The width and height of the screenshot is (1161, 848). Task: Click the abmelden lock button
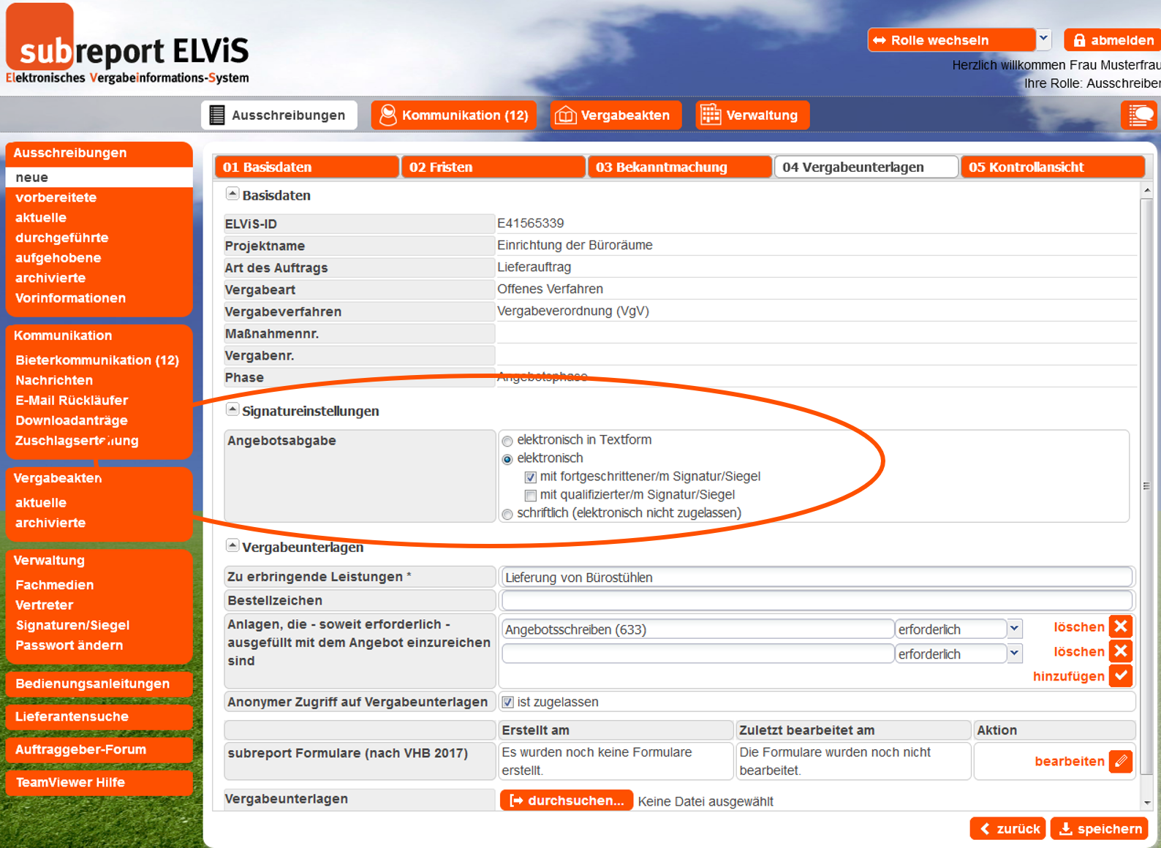point(1112,40)
